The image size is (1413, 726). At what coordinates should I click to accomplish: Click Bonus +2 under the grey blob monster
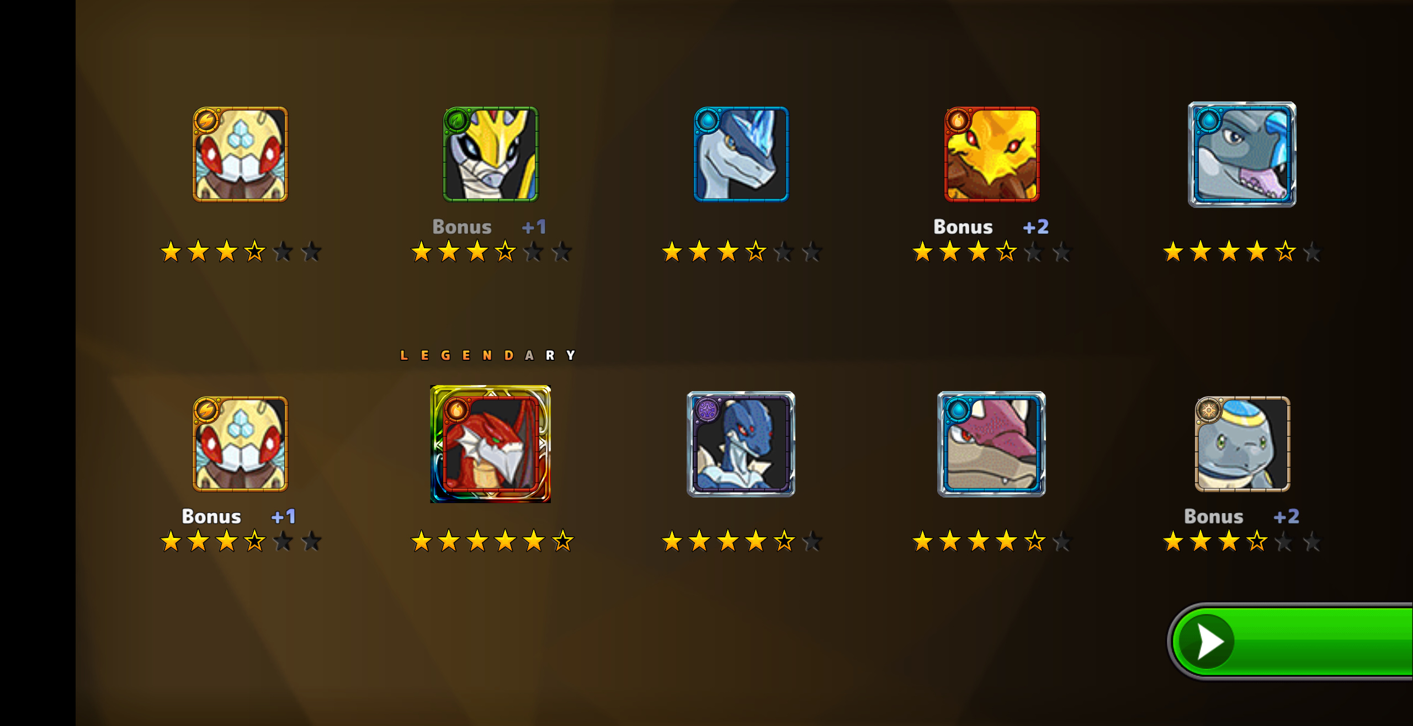(x=1242, y=516)
